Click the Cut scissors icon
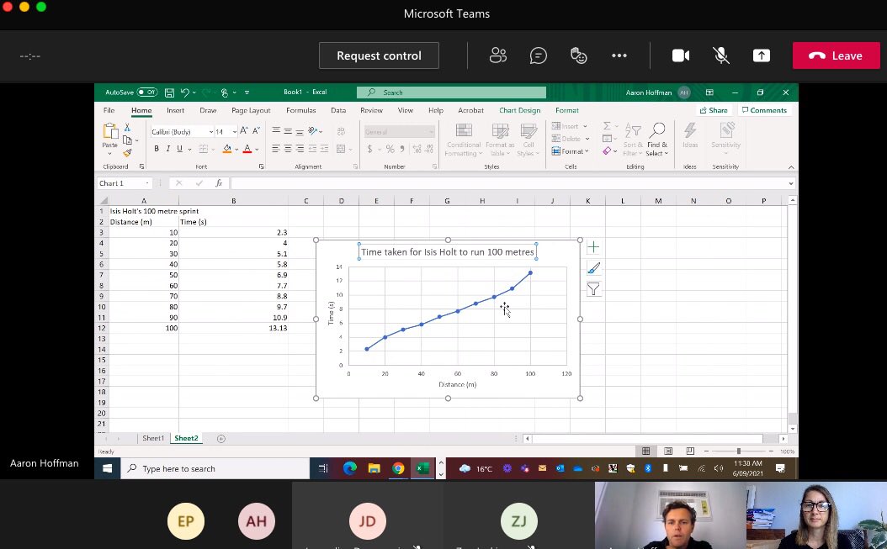 click(127, 128)
